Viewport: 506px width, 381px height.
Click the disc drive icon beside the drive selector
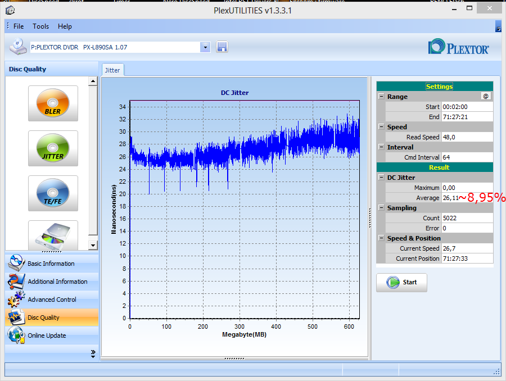[x=18, y=47]
